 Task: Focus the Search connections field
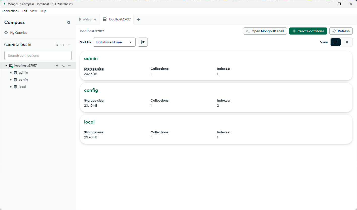coord(38,55)
